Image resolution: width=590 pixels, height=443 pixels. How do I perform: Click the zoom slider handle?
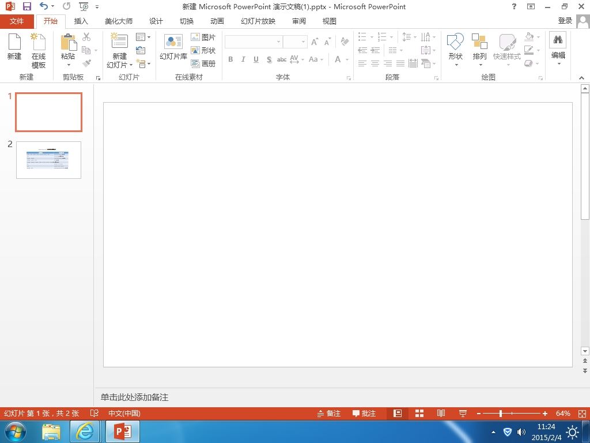point(501,413)
